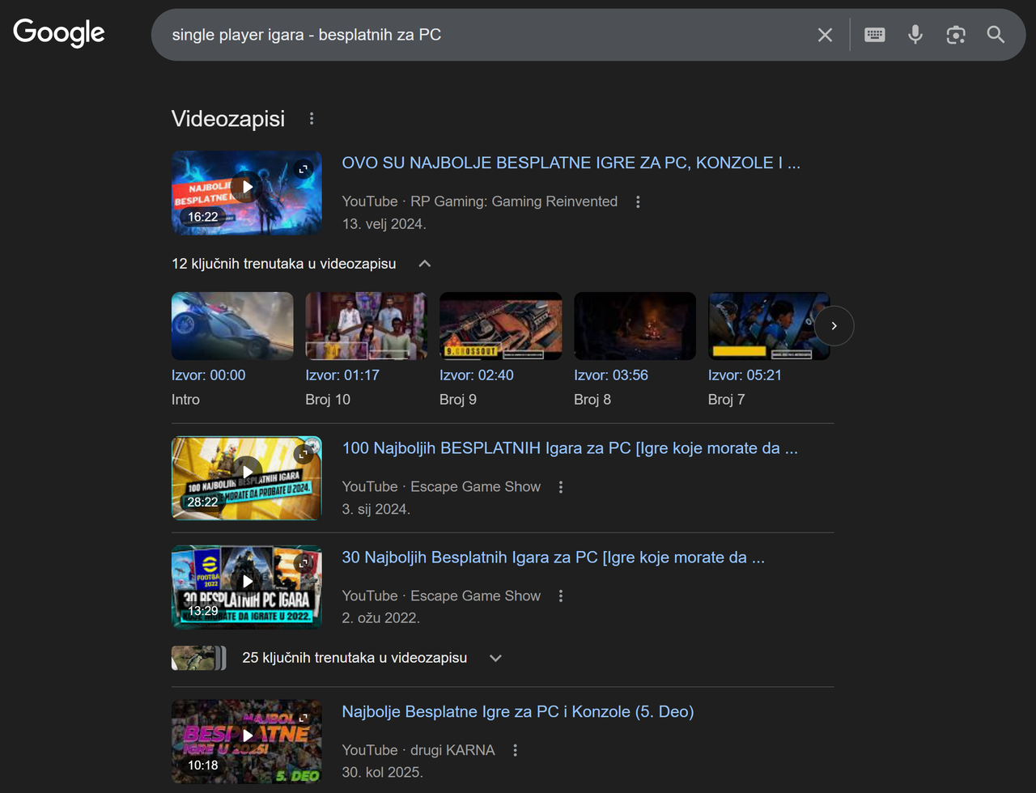This screenshot has height=793, width=1036.
Task: Open 100 Najboljih BESPLATNIH Igara link
Action: pos(570,448)
